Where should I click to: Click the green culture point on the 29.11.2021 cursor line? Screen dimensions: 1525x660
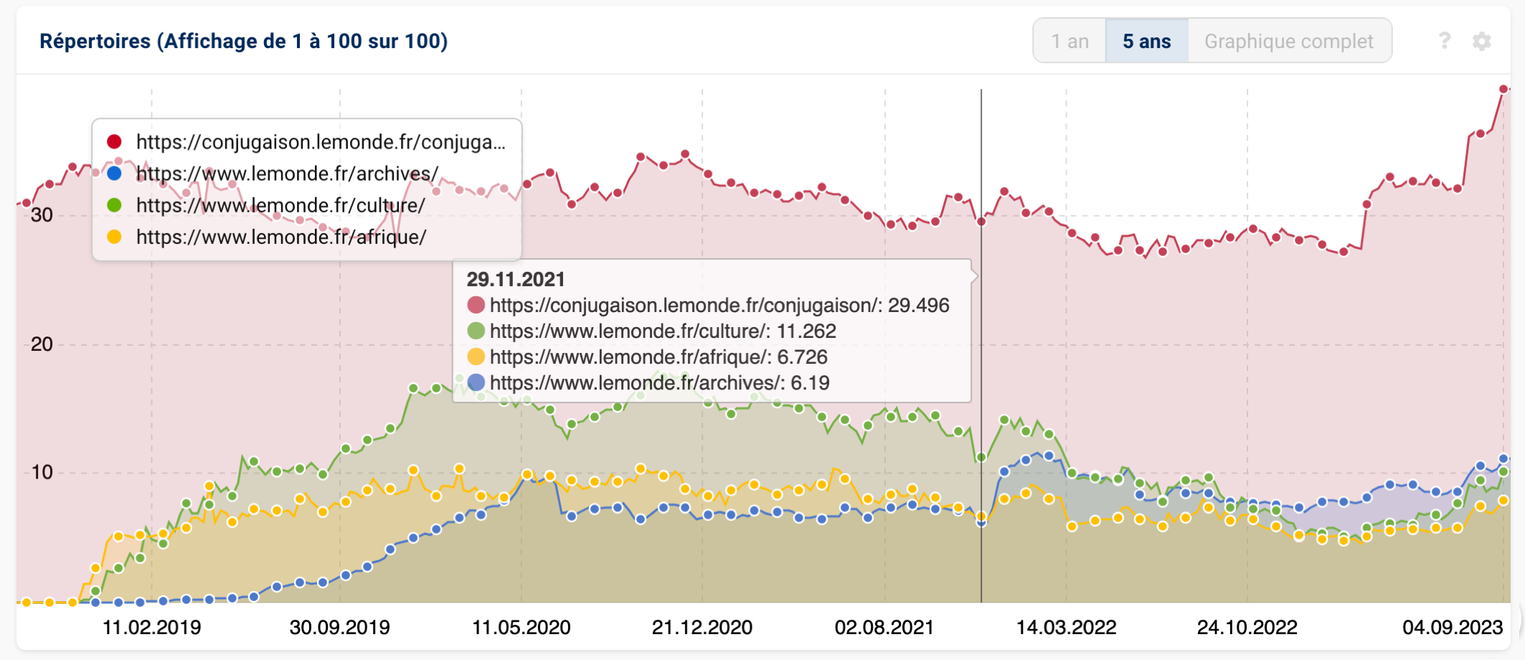(981, 457)
